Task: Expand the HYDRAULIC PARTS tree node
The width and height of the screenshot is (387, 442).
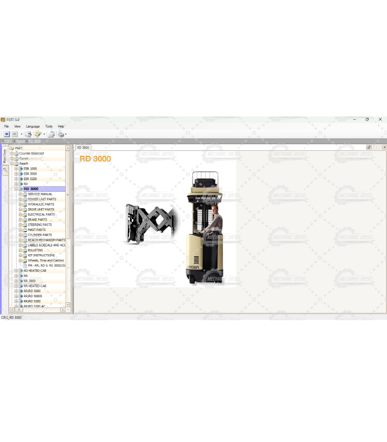Action: click(20, 204)
